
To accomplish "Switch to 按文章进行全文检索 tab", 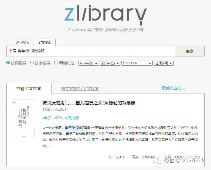I will click(x=80, y=88).
